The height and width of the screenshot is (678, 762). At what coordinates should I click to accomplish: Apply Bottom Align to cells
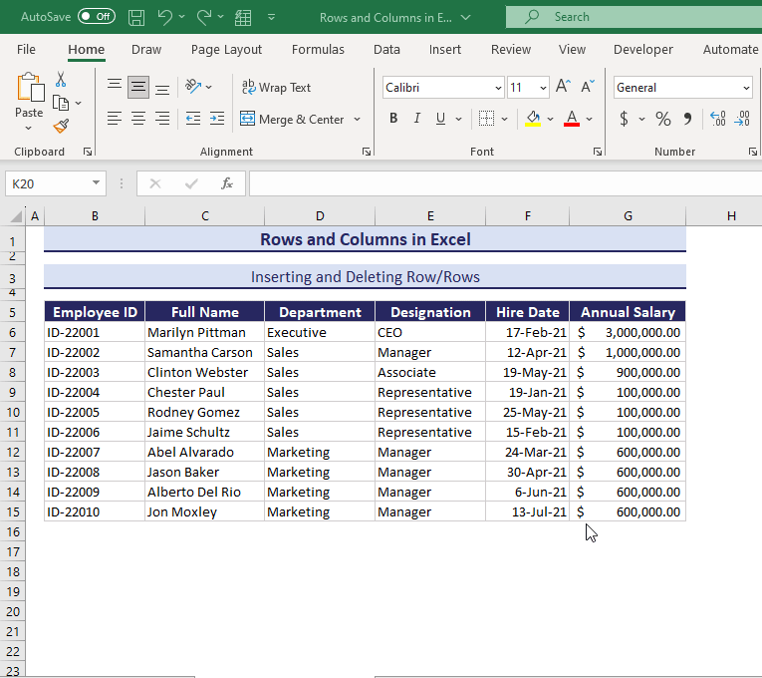(162, 88)
